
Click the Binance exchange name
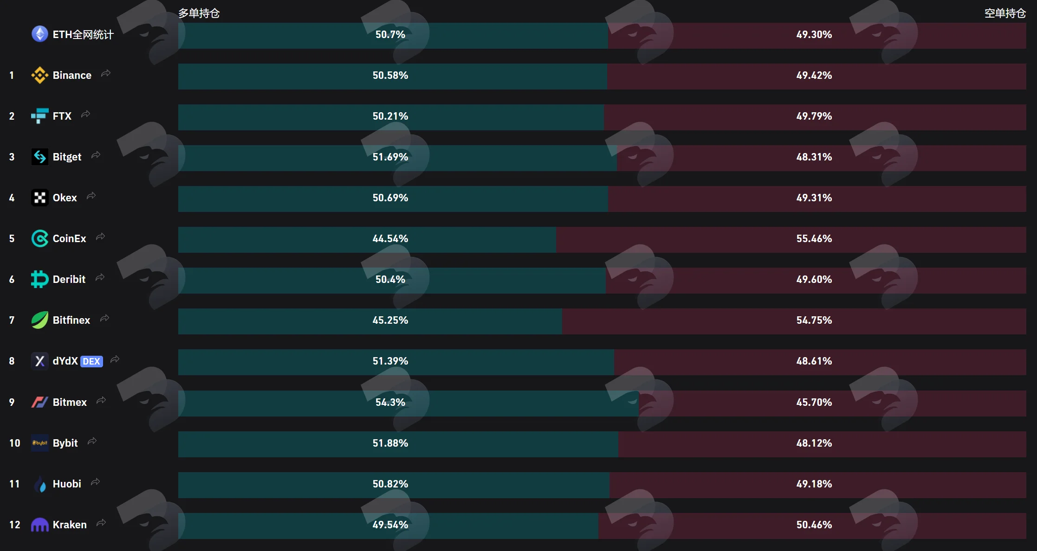click(72, 75)
